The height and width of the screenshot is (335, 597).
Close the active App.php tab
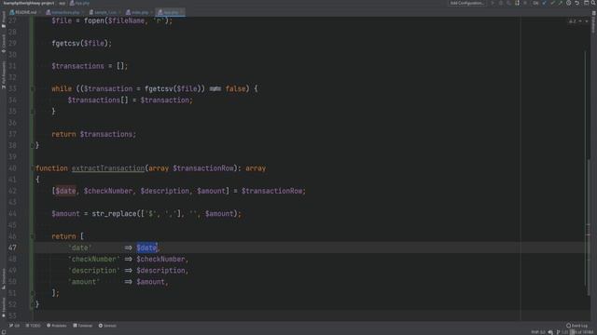coord(181,12)
